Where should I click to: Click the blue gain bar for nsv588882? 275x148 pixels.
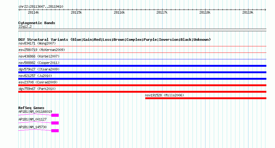tap(142, 66)
